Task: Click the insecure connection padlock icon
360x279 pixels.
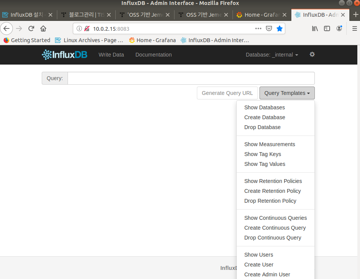Action: tap(87, 28)
